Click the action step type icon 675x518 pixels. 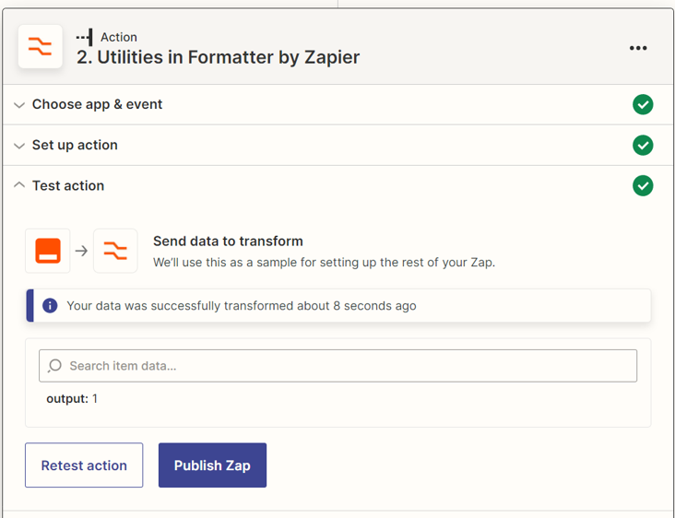pos(85,37)
